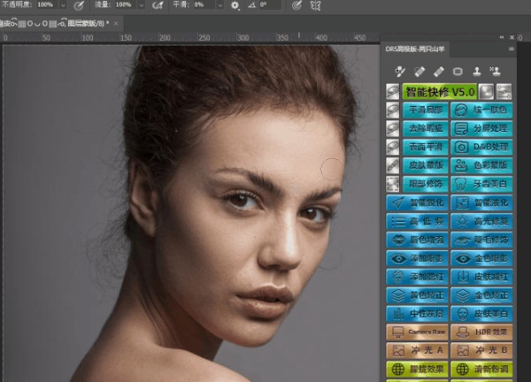
Task: Click the silver gradient square icon next to V5.0
Action: (486, 92)
